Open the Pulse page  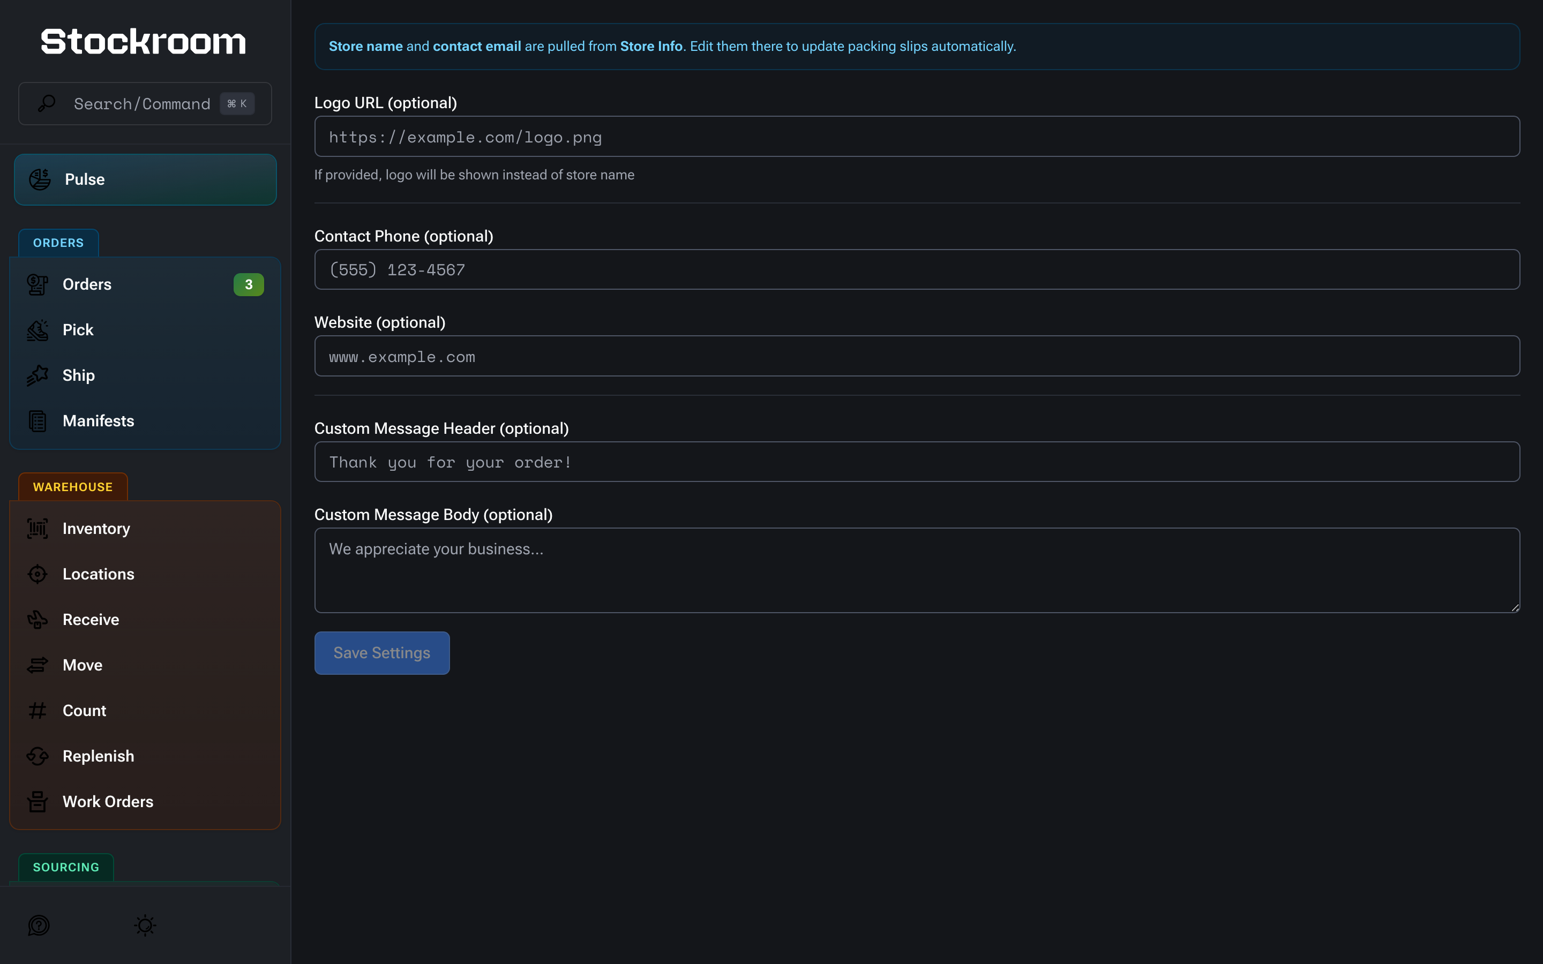coord(145,180)
